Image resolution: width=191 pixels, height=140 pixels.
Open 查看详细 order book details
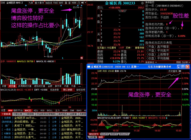[x=139, y=47]
